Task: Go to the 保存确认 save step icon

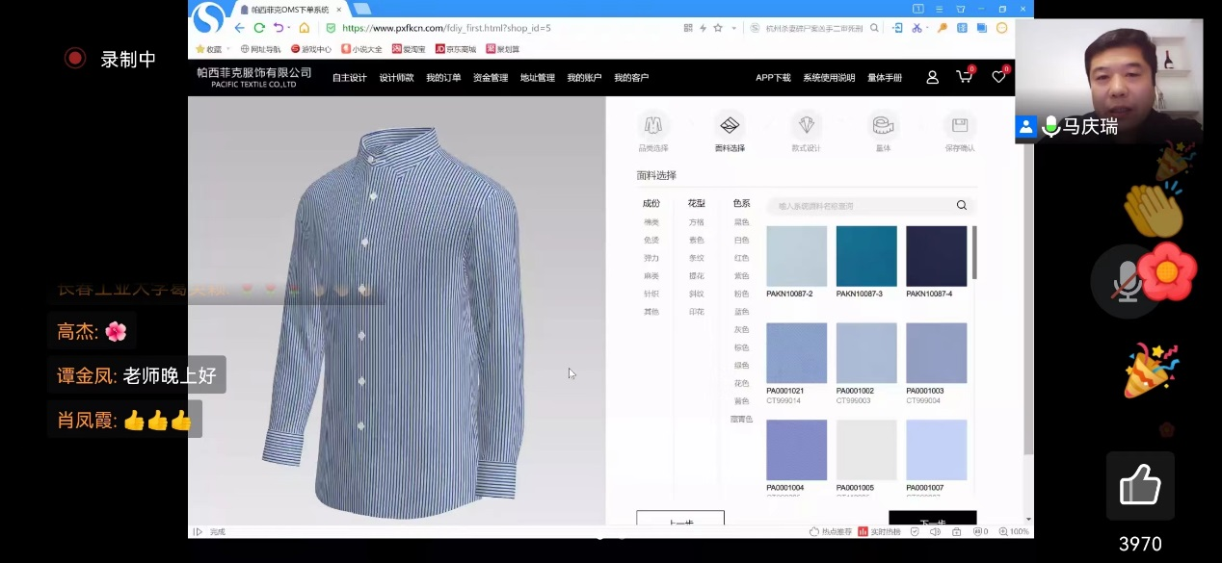Action: (x=959, y=126)
